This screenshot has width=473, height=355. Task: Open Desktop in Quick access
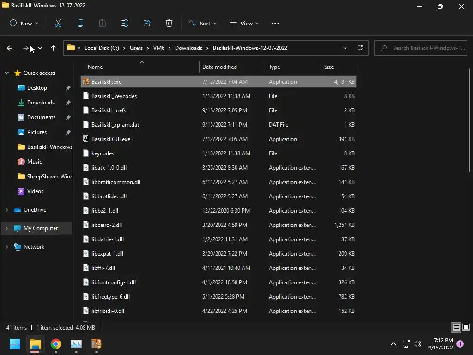pyautogui.click(x=37, y=87)
